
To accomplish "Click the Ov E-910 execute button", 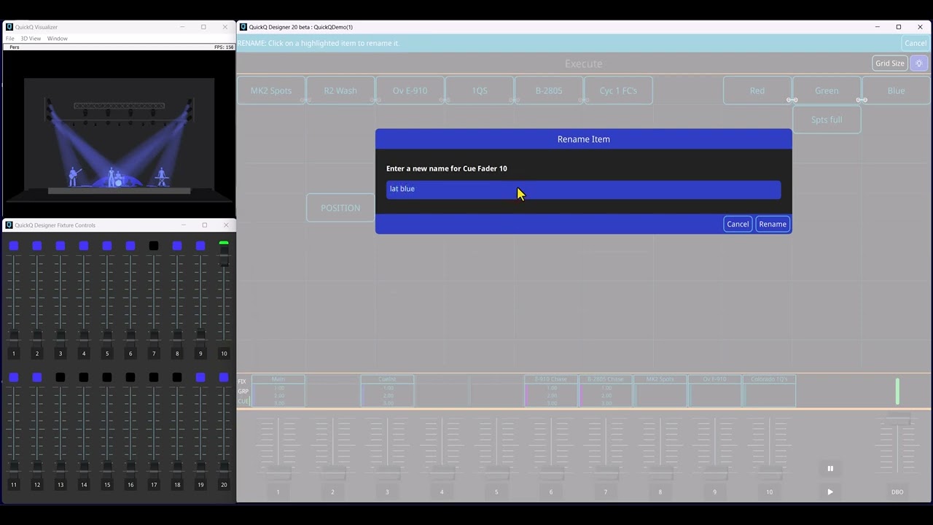I will pyautogui.click(x=410, y=90).
